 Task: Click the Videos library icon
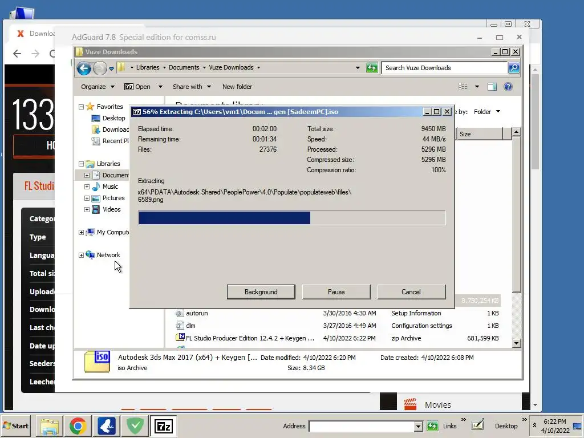pos(96,210)
